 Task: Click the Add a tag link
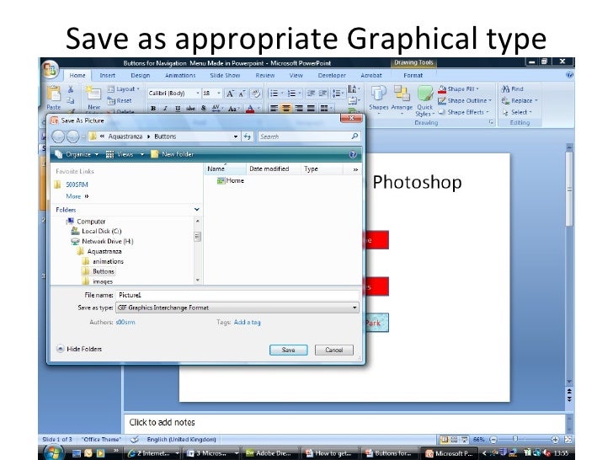click(247, 323)
